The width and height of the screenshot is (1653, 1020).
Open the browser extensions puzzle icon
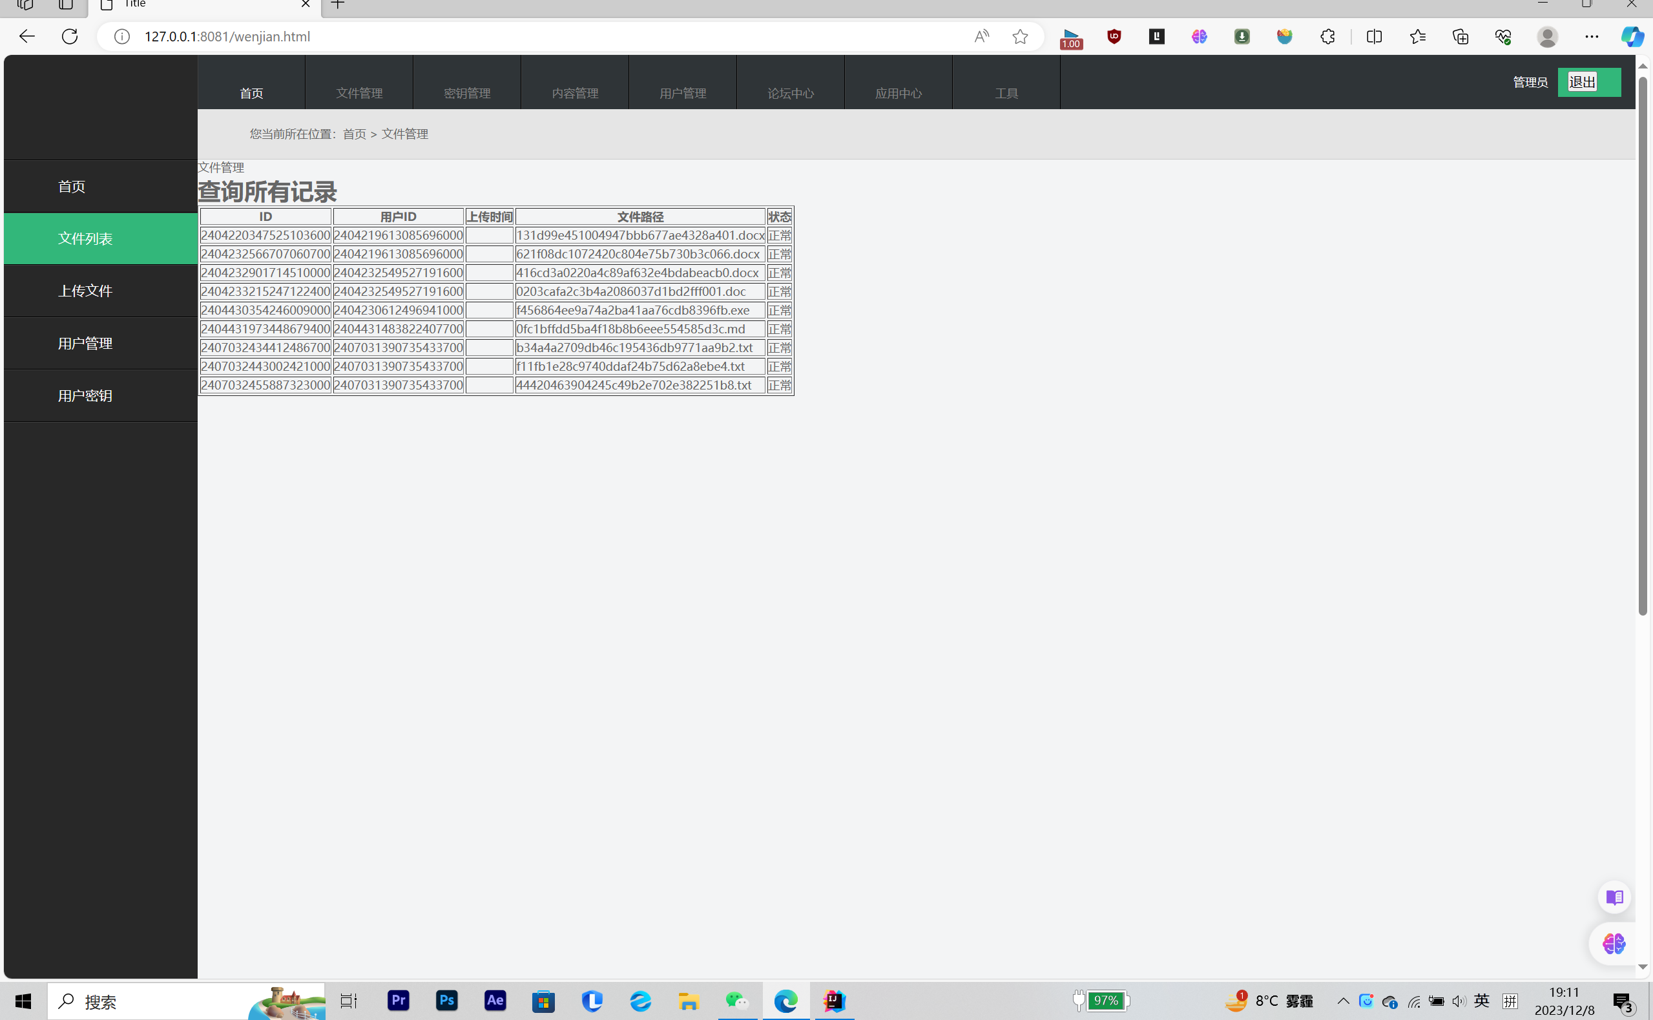(x=1327, y=36)
